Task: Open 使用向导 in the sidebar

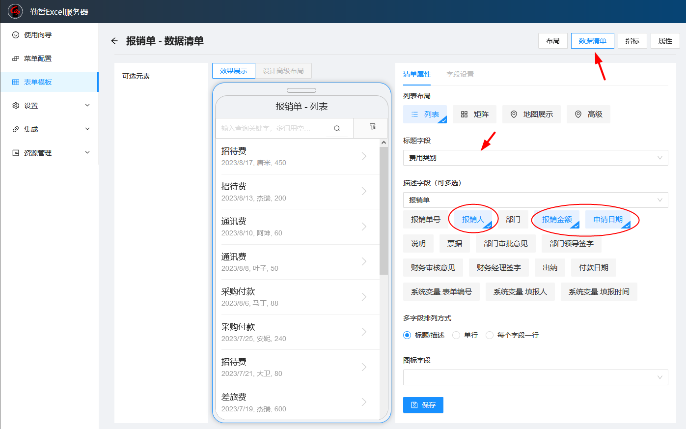Action: click(x=38, y=35)
